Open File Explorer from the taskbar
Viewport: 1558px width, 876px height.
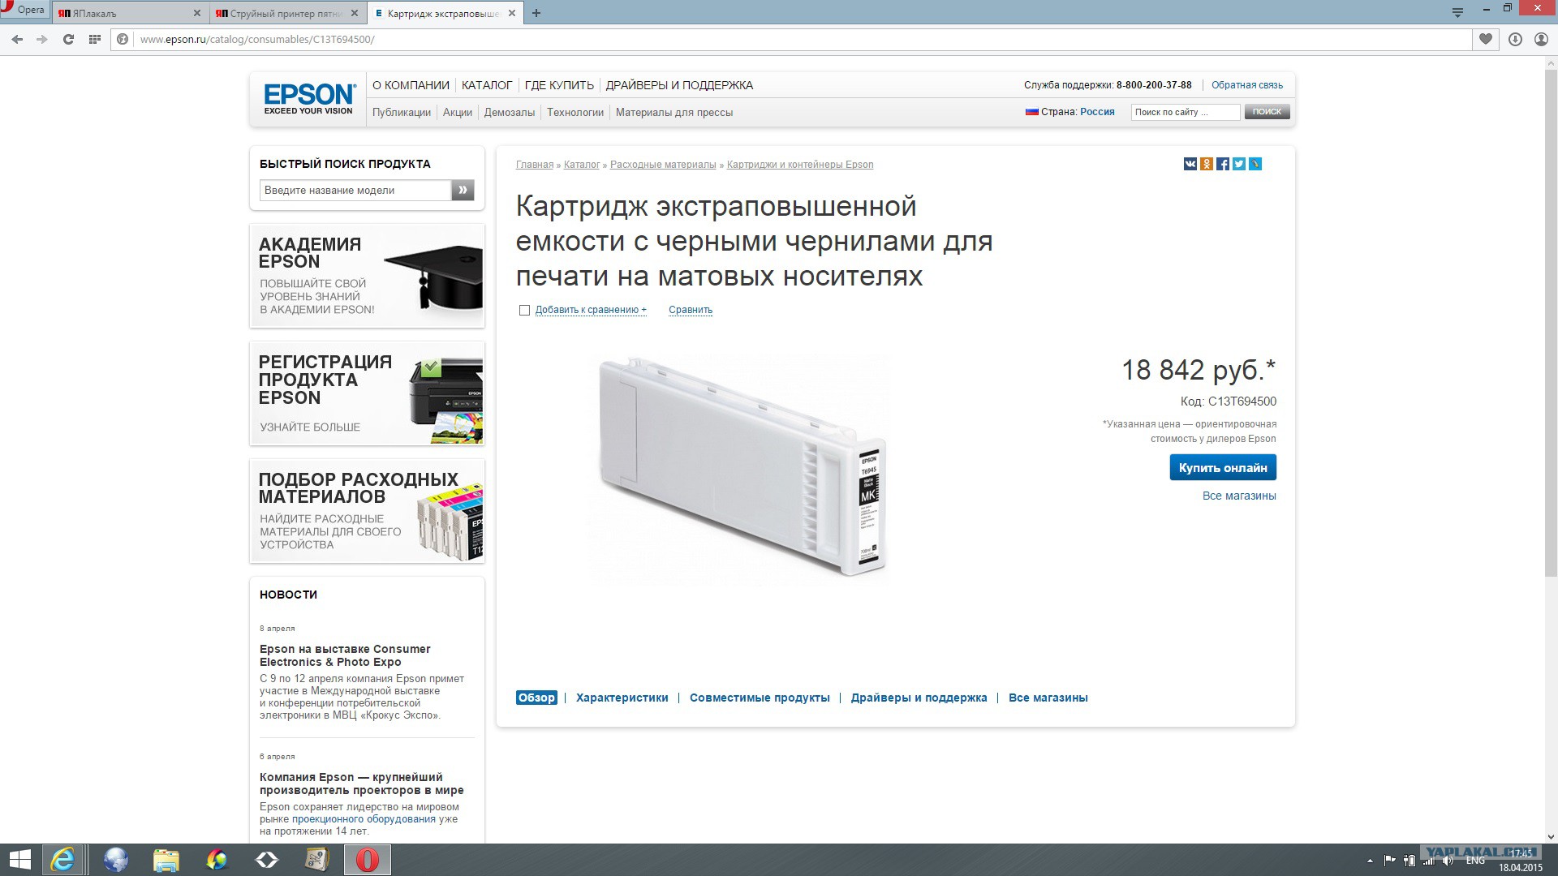pos(166,860)
